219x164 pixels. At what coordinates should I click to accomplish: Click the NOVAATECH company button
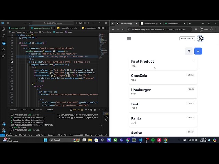(x=187, y=39)
